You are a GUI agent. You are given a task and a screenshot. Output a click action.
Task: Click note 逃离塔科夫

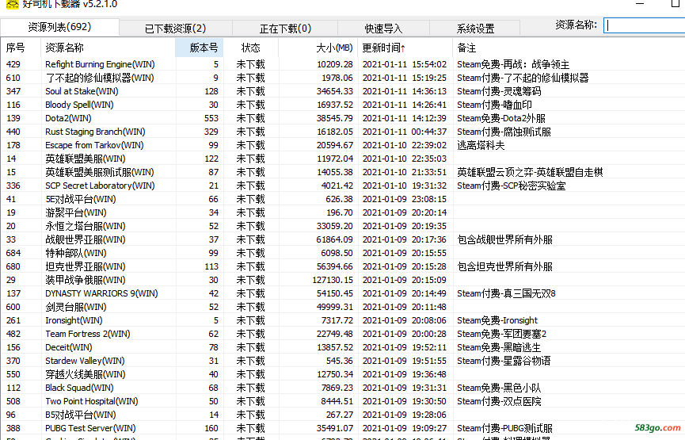pyautogui.click(x=481, y=146)
